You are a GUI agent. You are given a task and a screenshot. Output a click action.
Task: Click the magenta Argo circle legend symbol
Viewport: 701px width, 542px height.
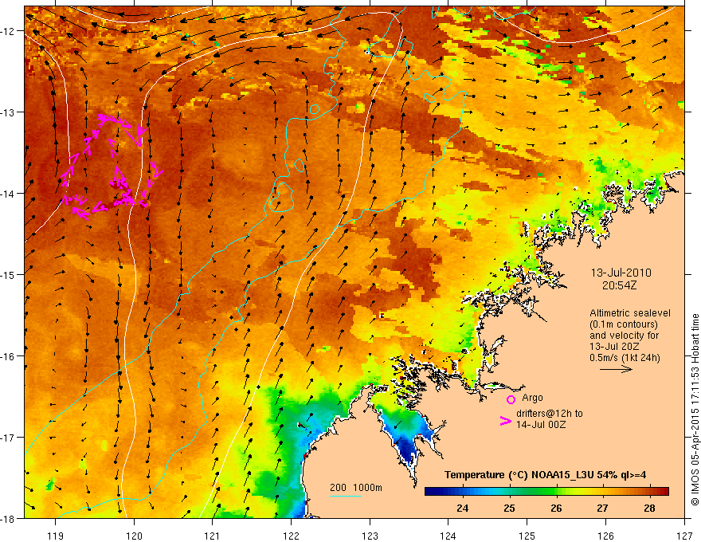(x=511, y=399)
